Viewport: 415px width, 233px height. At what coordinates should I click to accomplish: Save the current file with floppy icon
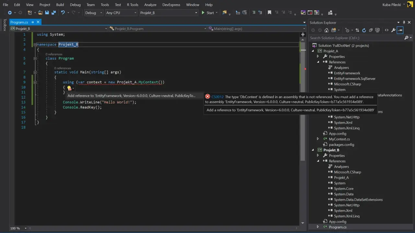pos(47,13)
